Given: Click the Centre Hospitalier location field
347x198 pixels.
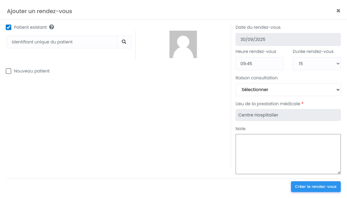Looking at the screenshot, I should (x=288, y=115).
